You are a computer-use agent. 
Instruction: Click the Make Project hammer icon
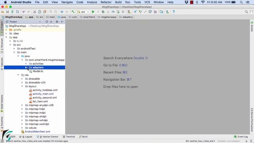tap(73, 12)
